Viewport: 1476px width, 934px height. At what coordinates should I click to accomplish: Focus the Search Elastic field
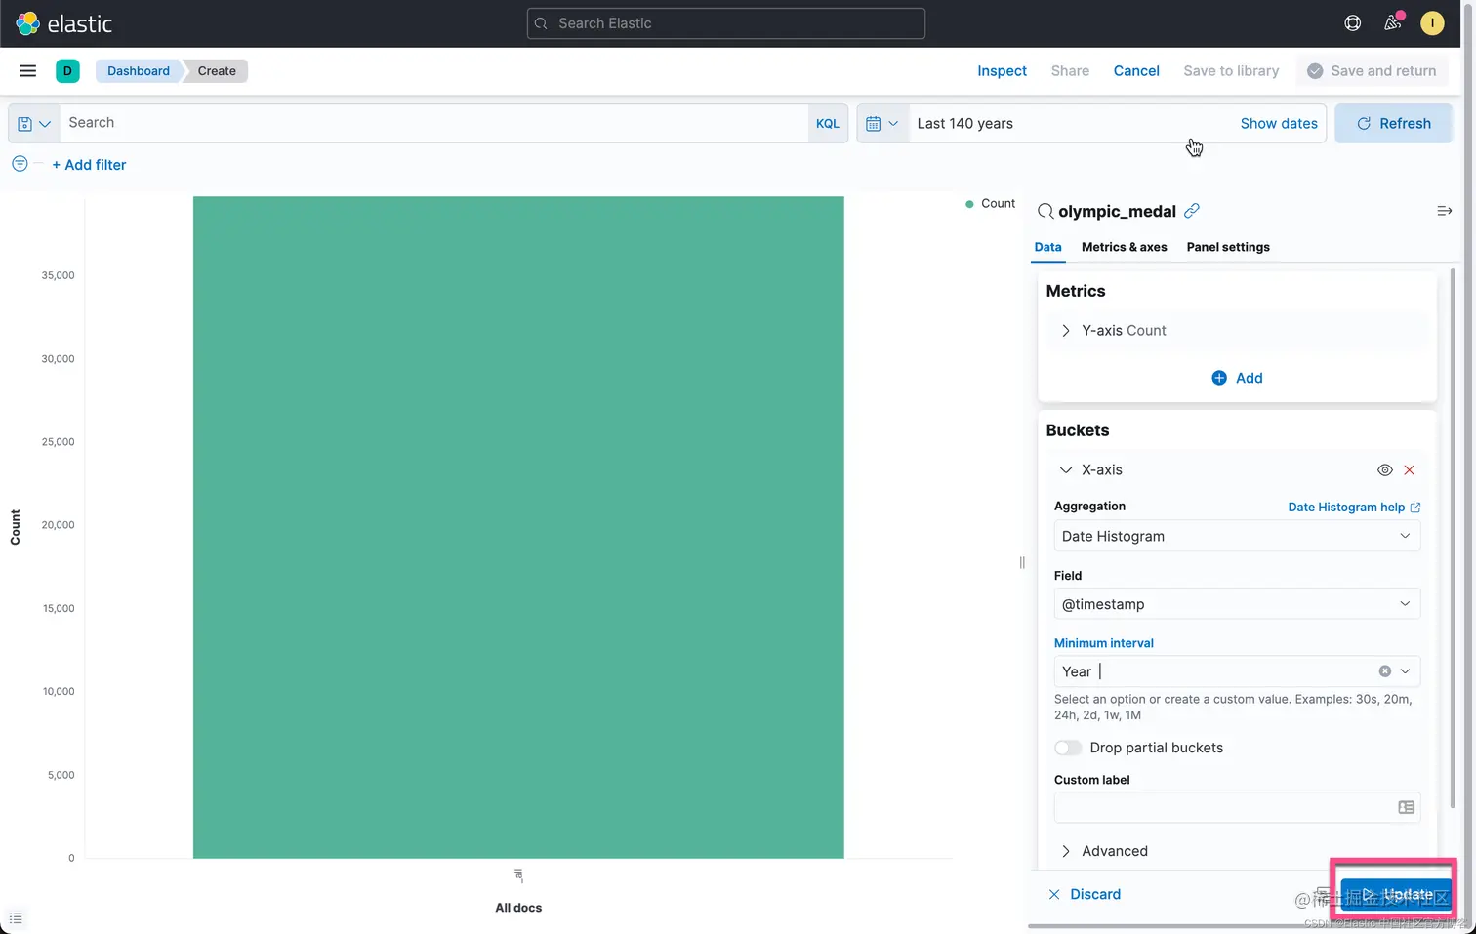tap(726, 23)
